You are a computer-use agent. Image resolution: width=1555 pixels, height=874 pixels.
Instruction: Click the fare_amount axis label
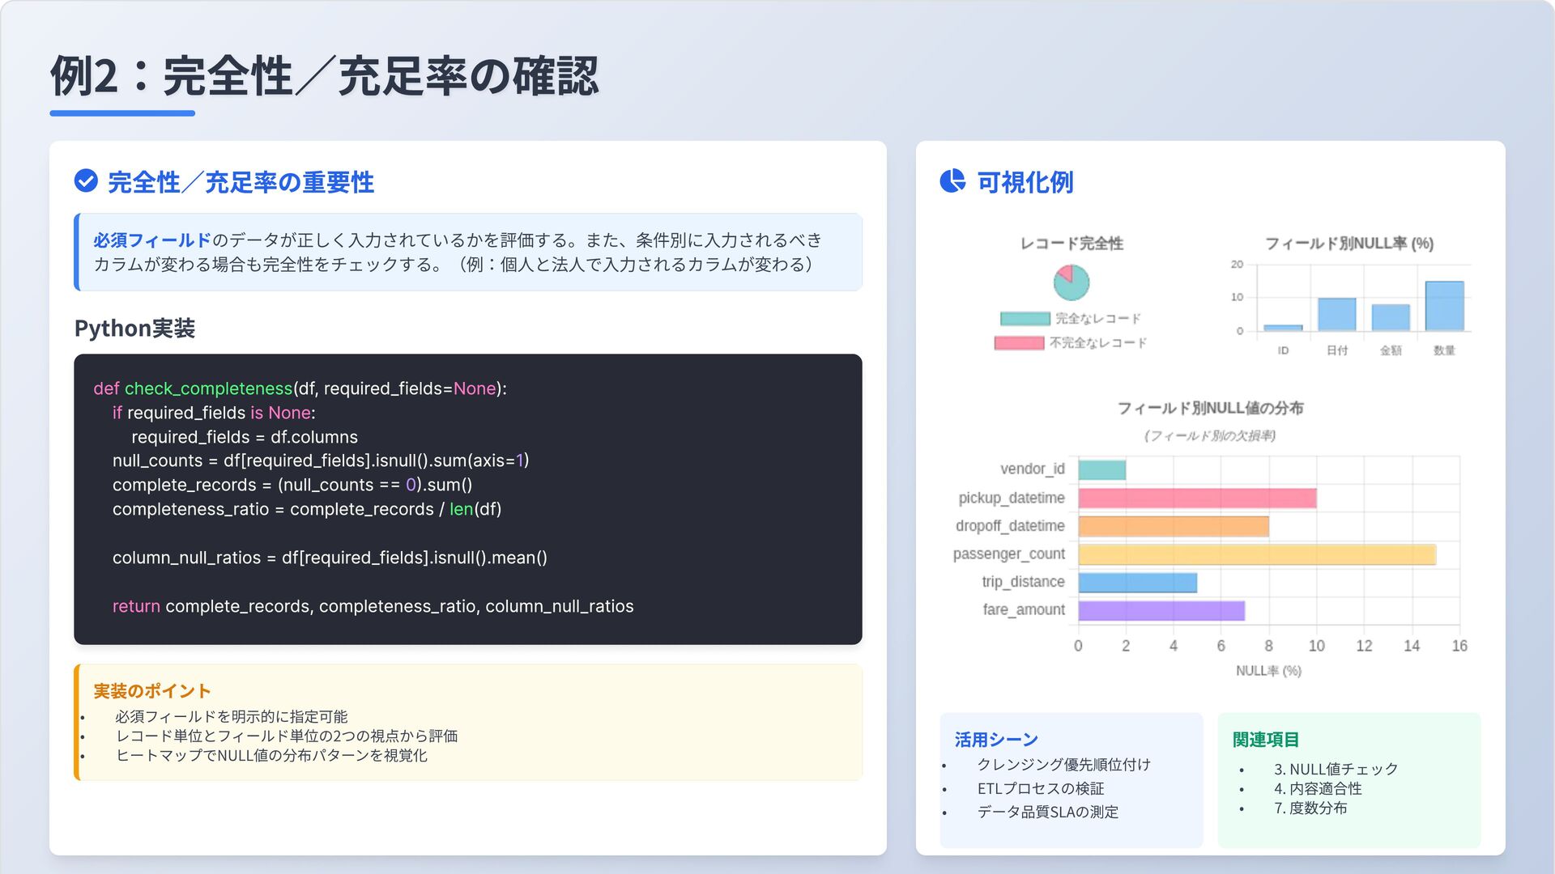pos(1024,610)
